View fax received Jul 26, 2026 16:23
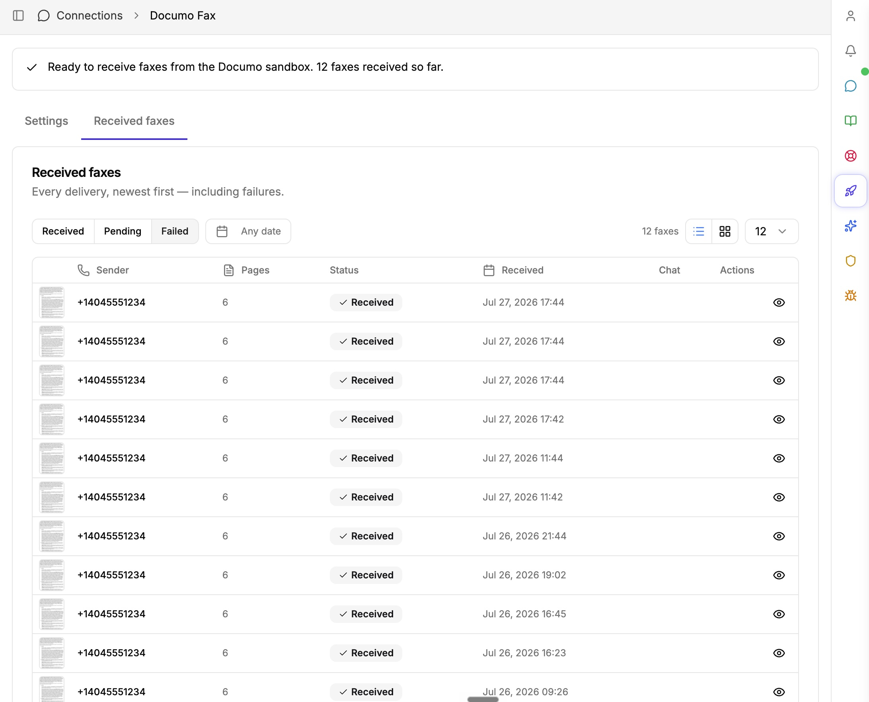 pos(779,653)
